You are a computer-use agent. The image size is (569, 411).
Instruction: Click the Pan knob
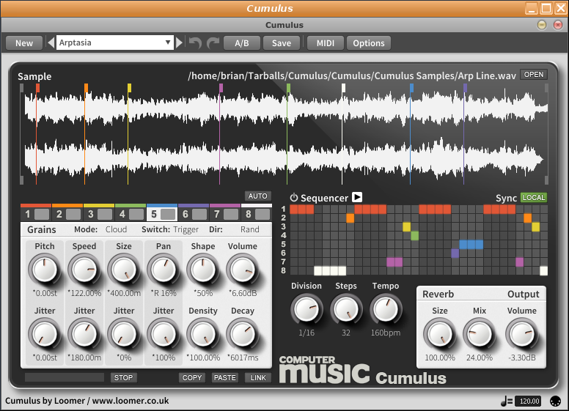tap(164, 270)
